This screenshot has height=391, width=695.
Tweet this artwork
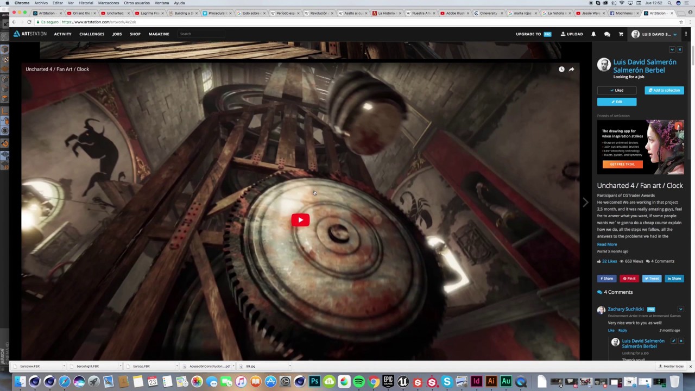652,279
